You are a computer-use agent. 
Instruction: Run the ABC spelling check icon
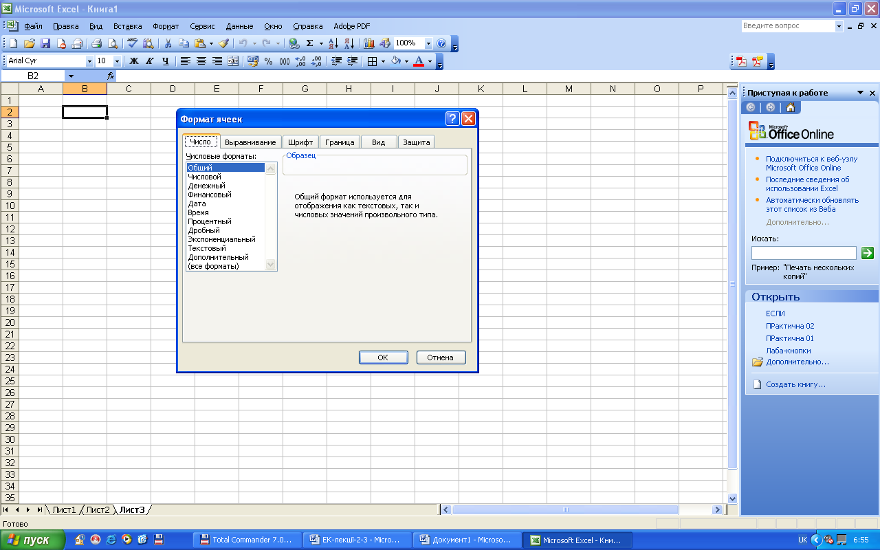132,43
